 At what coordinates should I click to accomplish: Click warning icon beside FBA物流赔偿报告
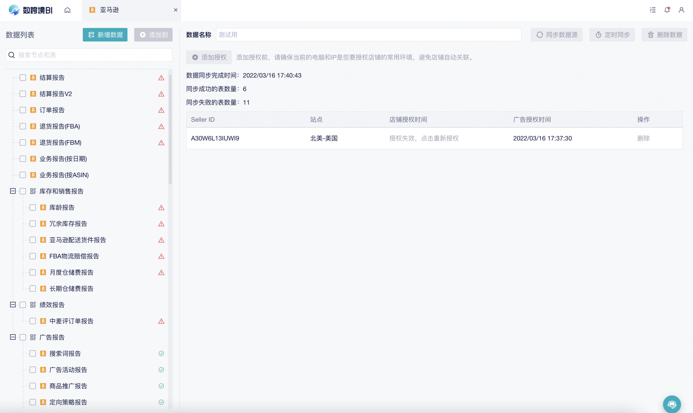pyautogui.click(x=161, y=256)
